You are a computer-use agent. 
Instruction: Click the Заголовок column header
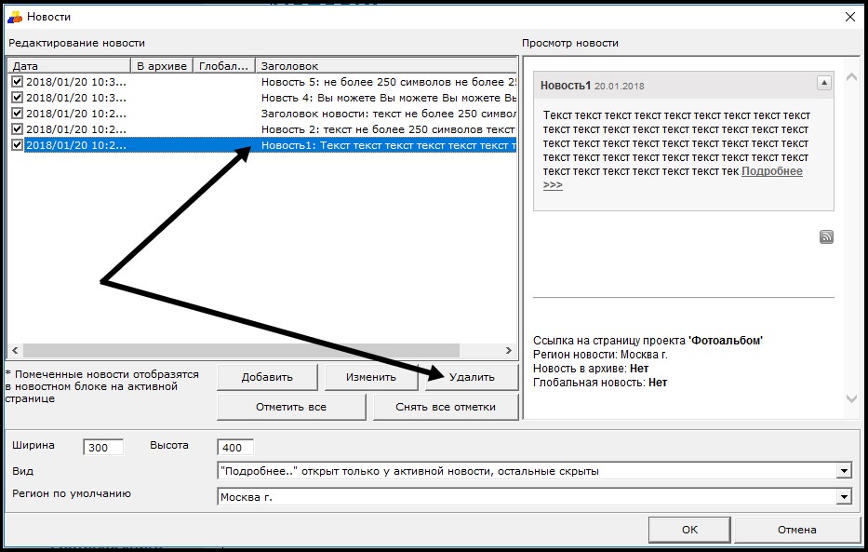(384, 66)
